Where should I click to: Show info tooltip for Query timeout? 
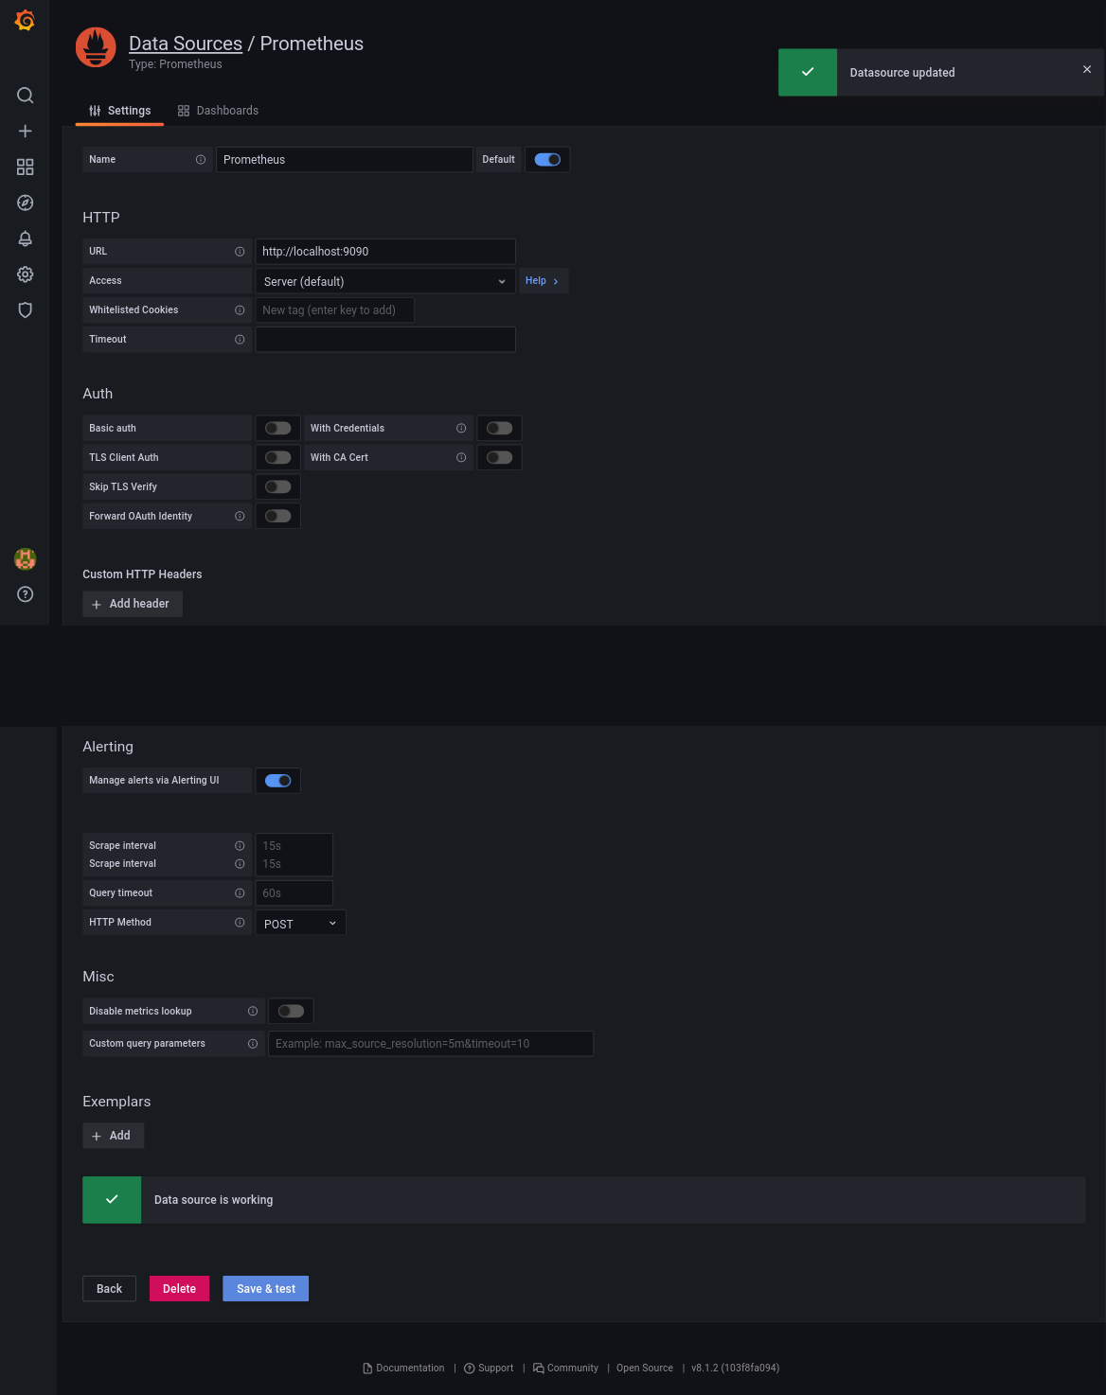(240, 893)
